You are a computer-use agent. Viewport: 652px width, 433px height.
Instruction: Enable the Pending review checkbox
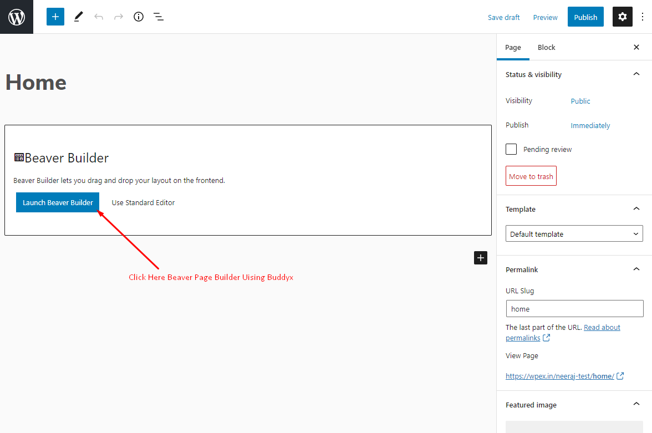[x=511, y=149]
